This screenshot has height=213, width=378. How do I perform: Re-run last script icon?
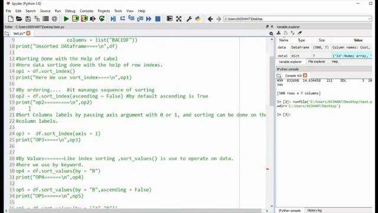click(x=102, y=19)
